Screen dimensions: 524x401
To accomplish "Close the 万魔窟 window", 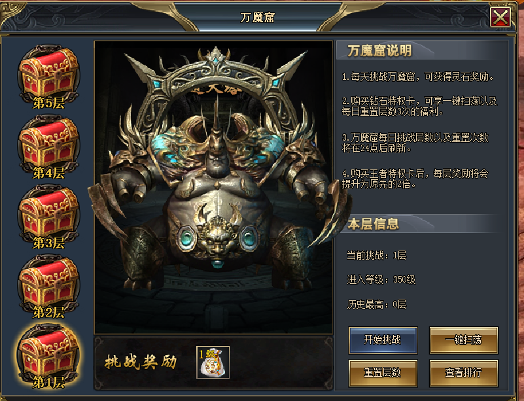I will point(500,17).
